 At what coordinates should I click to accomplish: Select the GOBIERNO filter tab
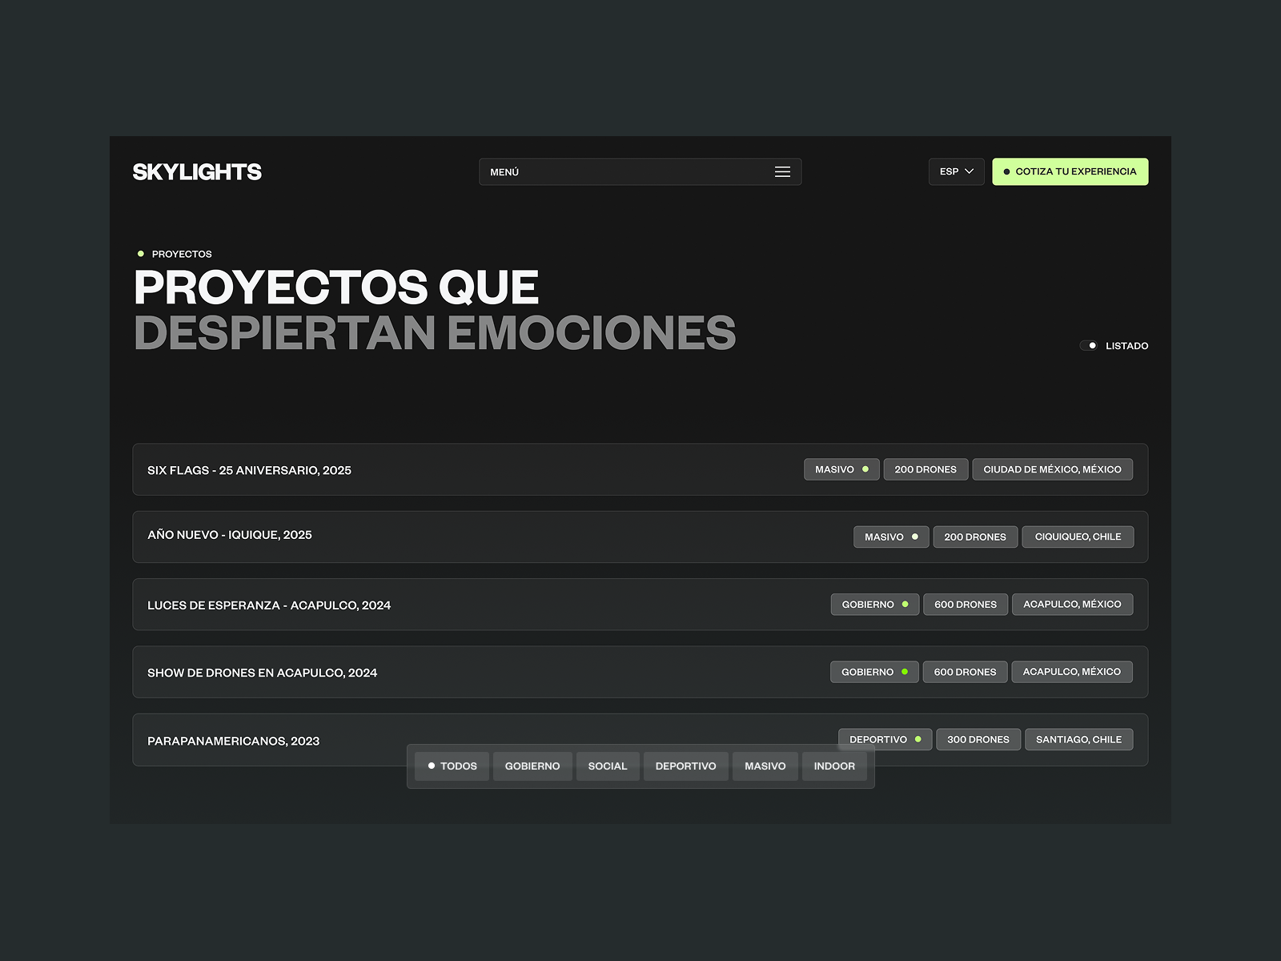point(532,766)
